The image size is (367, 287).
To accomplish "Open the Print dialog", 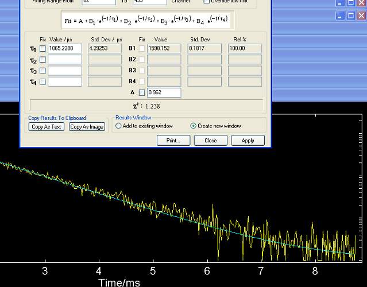I will (173, 141).
